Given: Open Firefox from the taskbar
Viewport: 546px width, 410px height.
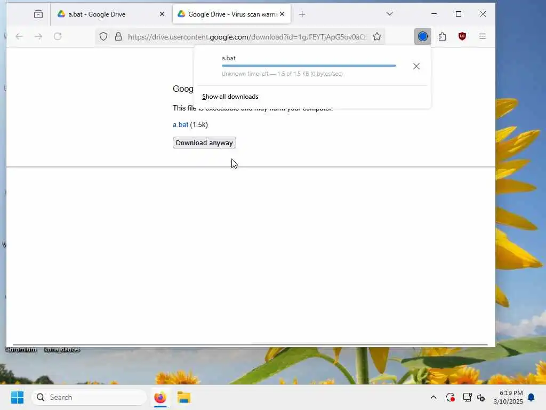Looking at the screenshot, I should [160, 397].
